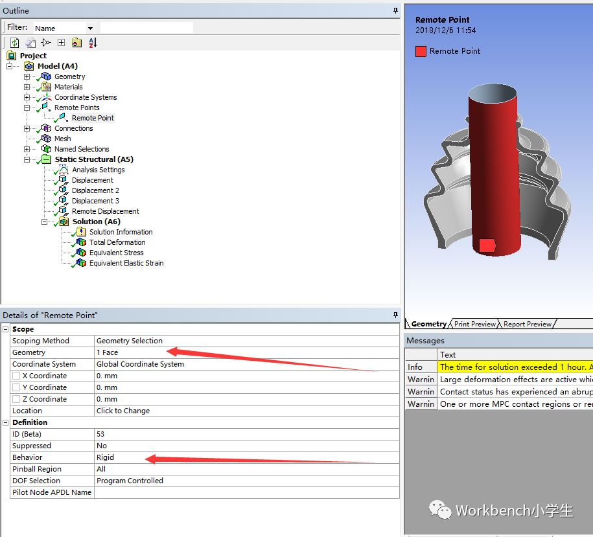Click the folder icon in Outline toolbar
593x537 pixels.
click(x=76, y=43)
